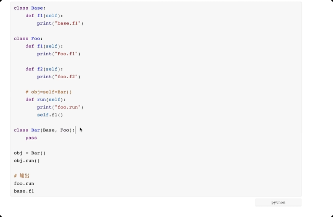Viewport: 333px width, 217px height.
Task: Click the "pass" keyword
Action: tap(31, 138)
